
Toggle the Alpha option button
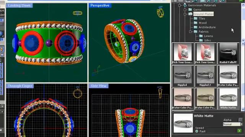(x=240, y=120)
